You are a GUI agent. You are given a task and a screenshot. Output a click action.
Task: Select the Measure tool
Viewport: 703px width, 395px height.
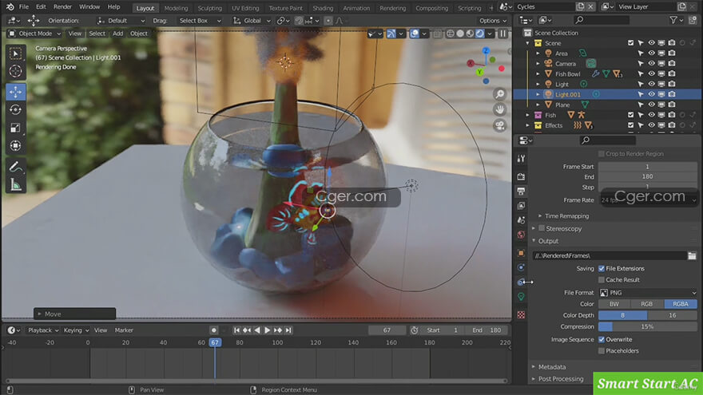(x=16, y=184)
